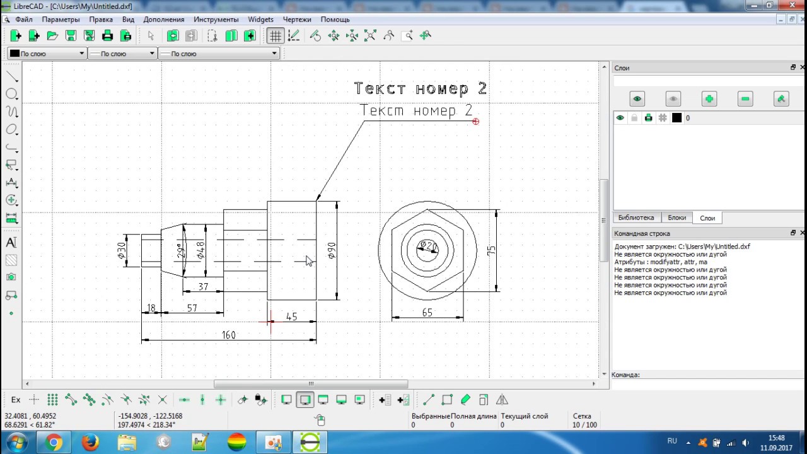Open print preview from the top toolbar

pyautogui.click(x=127, y=36)
